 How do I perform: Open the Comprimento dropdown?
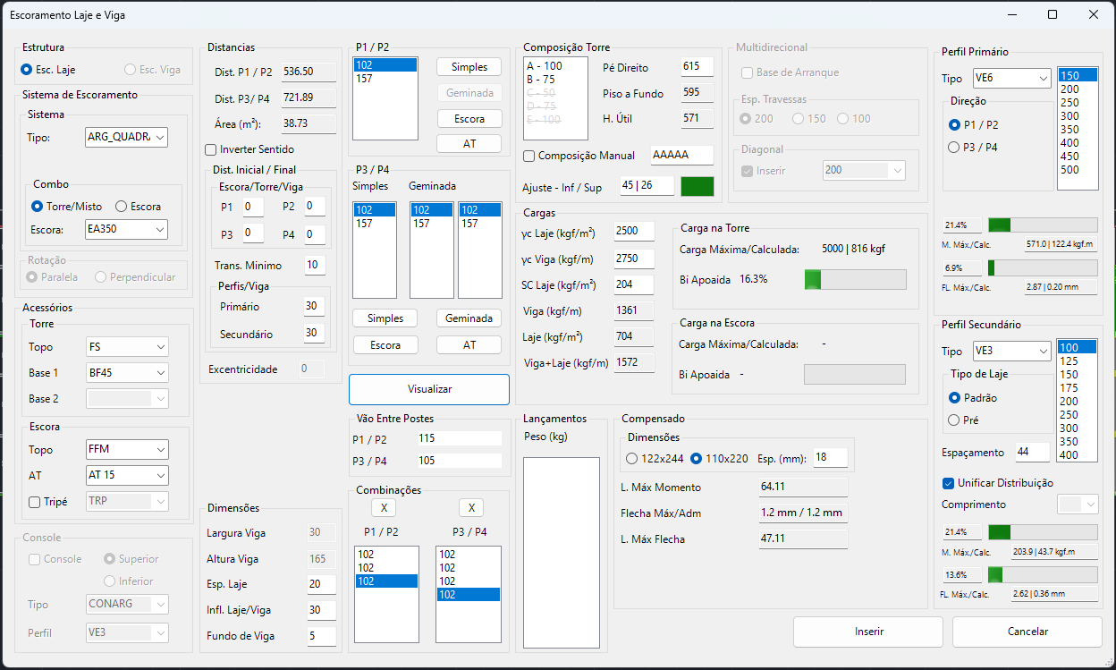pyautogui.click(x=1078, y=505)
